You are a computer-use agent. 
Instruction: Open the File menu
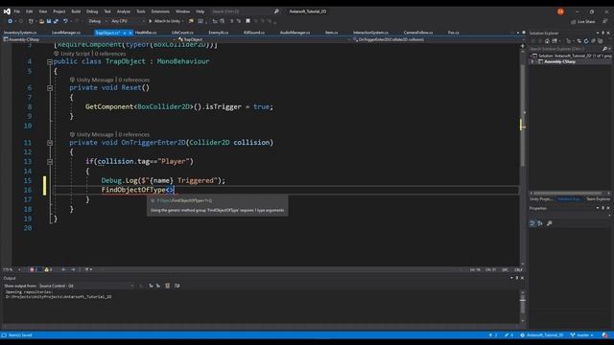(x=17, y=11)
